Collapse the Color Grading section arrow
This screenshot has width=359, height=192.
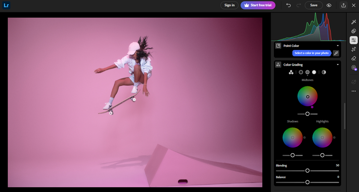coord(338,65)
